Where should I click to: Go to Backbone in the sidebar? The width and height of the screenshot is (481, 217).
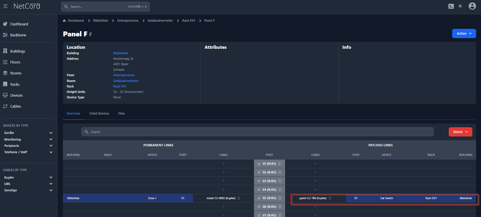pos(18,35)
